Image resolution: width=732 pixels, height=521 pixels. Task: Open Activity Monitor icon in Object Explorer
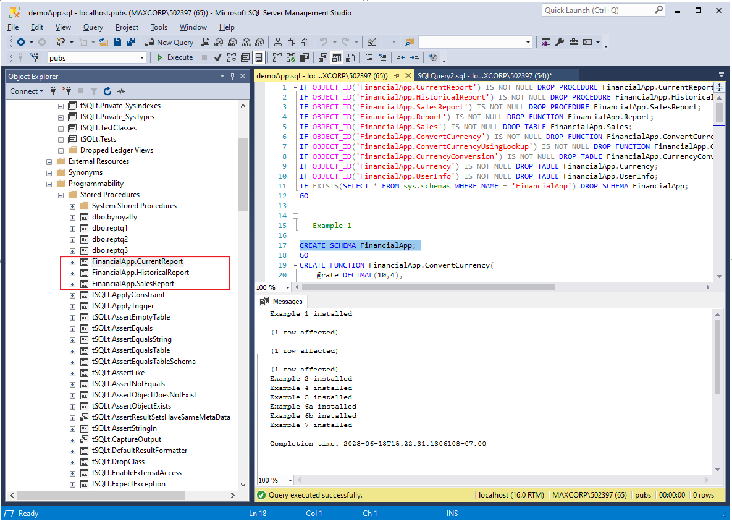[x=122, y=91]
